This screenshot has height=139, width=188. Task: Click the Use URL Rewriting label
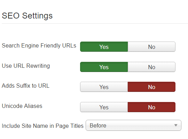(x=26, y=66)
